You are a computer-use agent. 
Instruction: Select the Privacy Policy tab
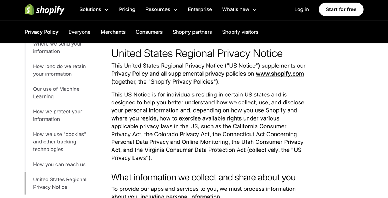coord(42,32)
